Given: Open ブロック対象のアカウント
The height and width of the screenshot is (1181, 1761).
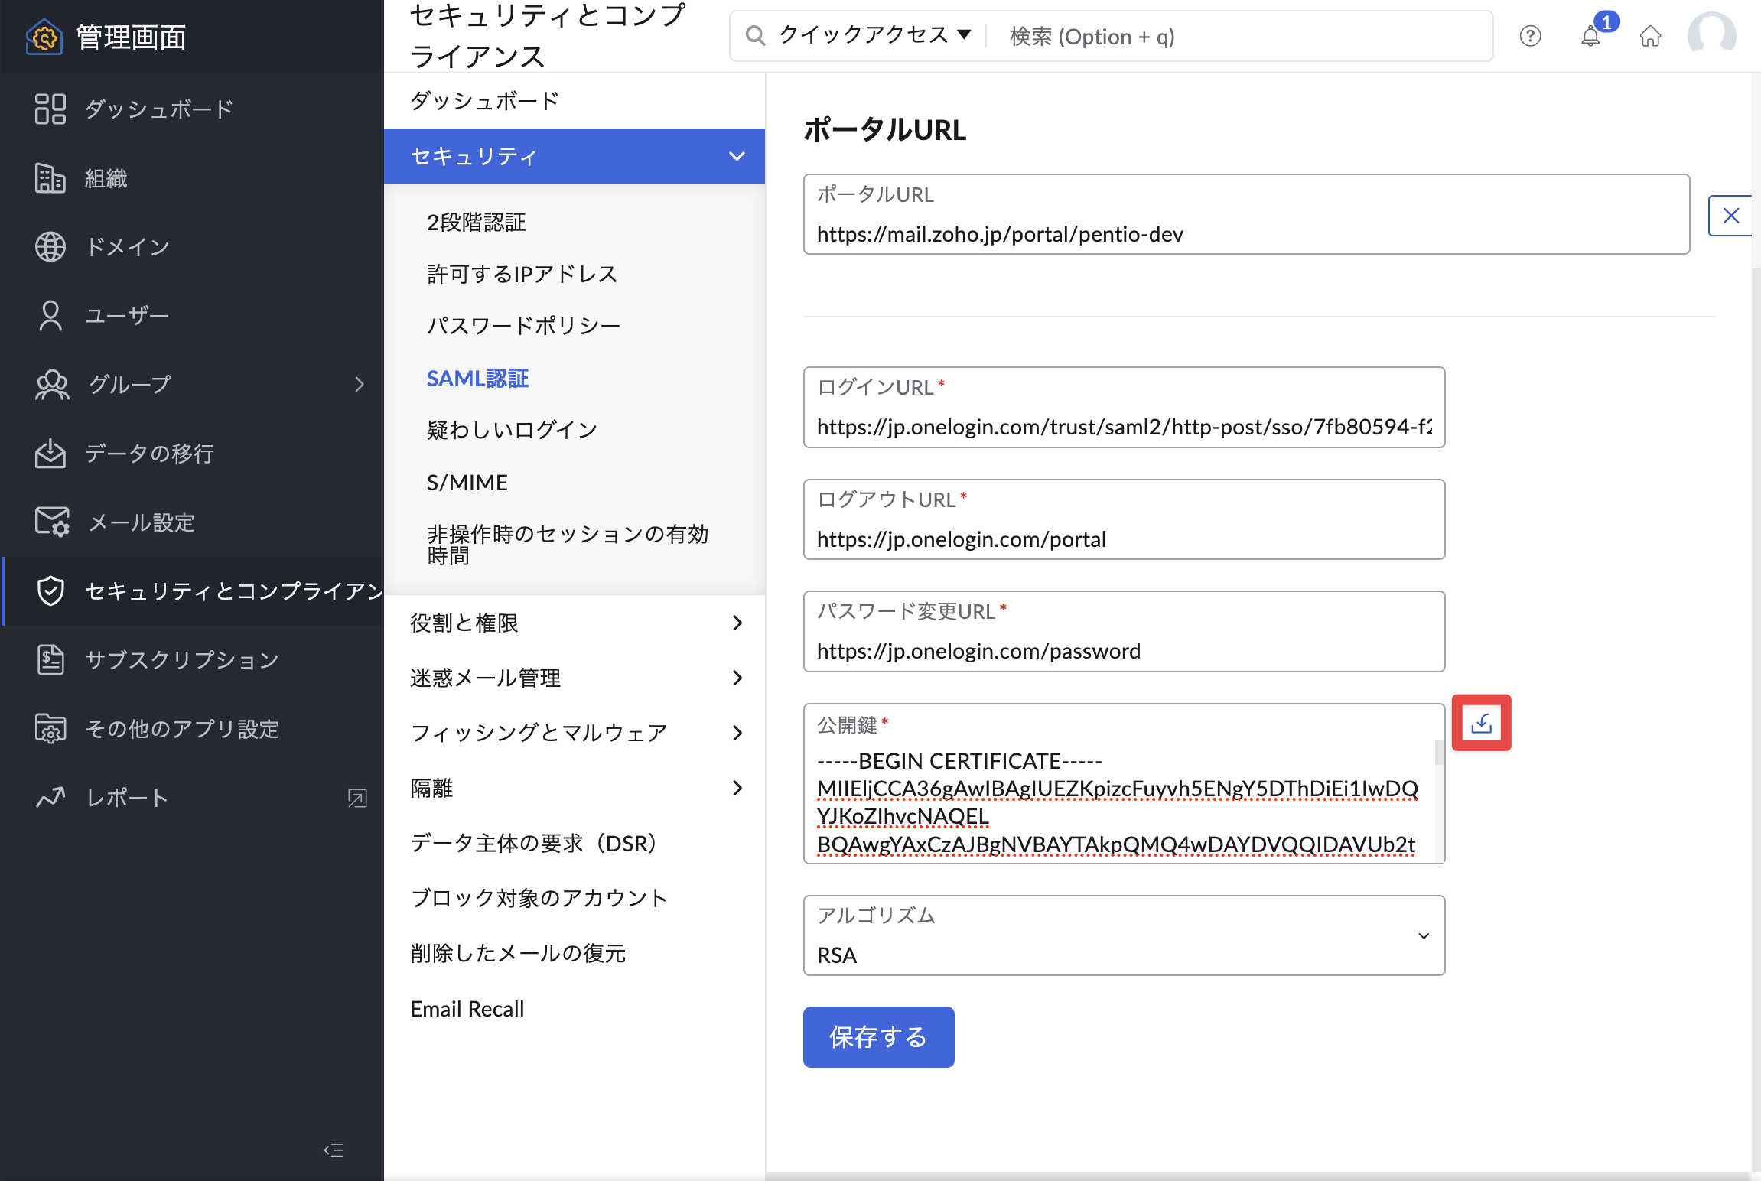Looking at the screenshot, I should click(x=539, y=898).
